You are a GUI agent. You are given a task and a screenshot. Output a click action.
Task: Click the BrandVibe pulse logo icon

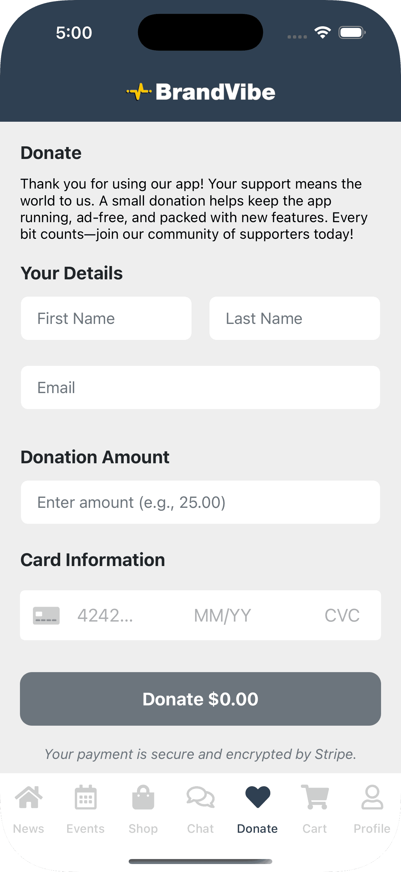click(139, 92)
